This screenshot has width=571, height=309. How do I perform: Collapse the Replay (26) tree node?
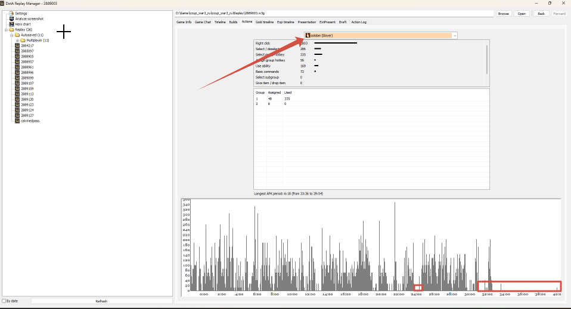(x=6, y=29)
